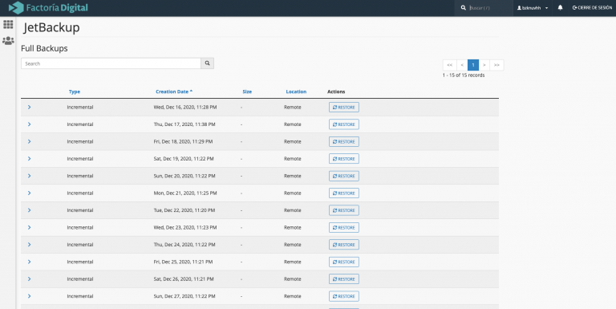Expand the Sat, Dec 26, 2020 backup row

tap(30, 279)
